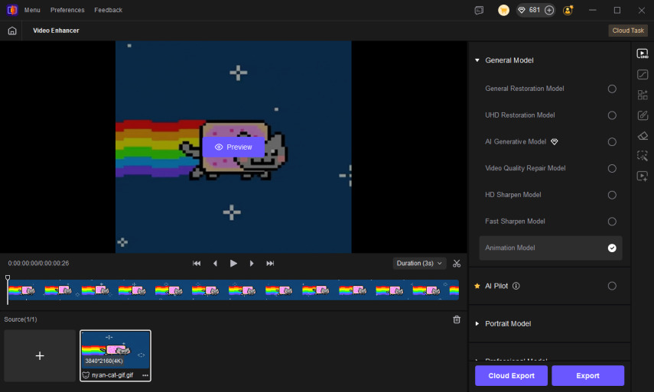654x392 pixels.
Task: Select Fast Sharpen Model radio
Action: click(x=612, y=222)
